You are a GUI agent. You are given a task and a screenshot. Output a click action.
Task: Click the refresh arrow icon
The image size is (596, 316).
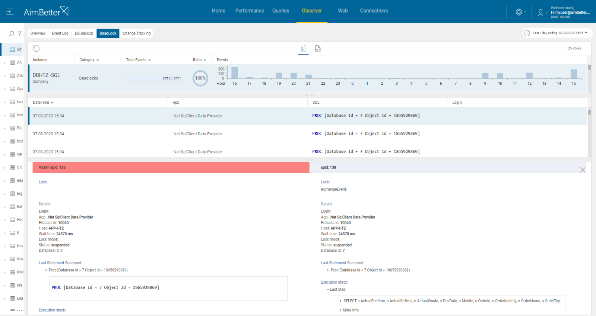coord(36,48)
